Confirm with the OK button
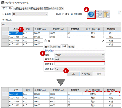Image resolution: width=122 pixels, height=108 pixels. point(73,74)
